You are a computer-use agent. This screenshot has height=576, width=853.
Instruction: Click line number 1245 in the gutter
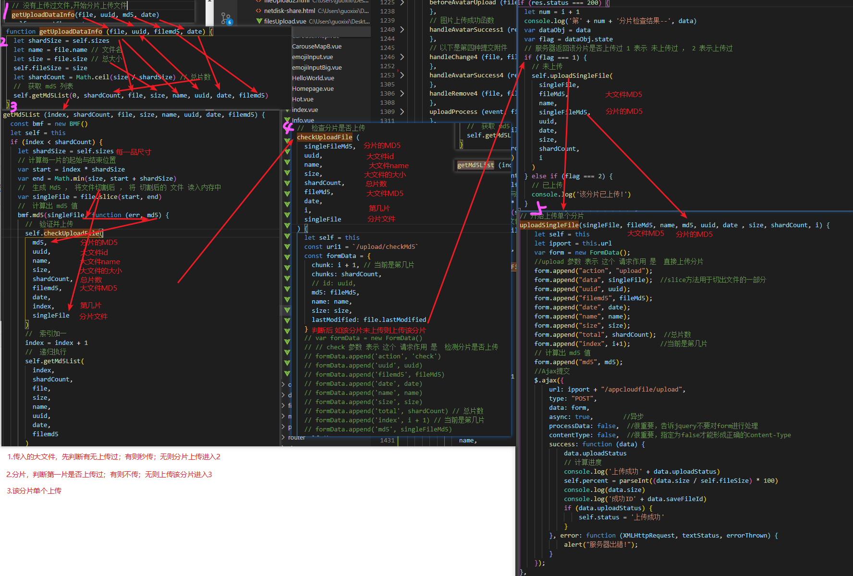click(387, 48)
